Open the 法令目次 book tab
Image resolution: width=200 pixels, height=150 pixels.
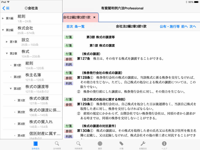point(35,145)
